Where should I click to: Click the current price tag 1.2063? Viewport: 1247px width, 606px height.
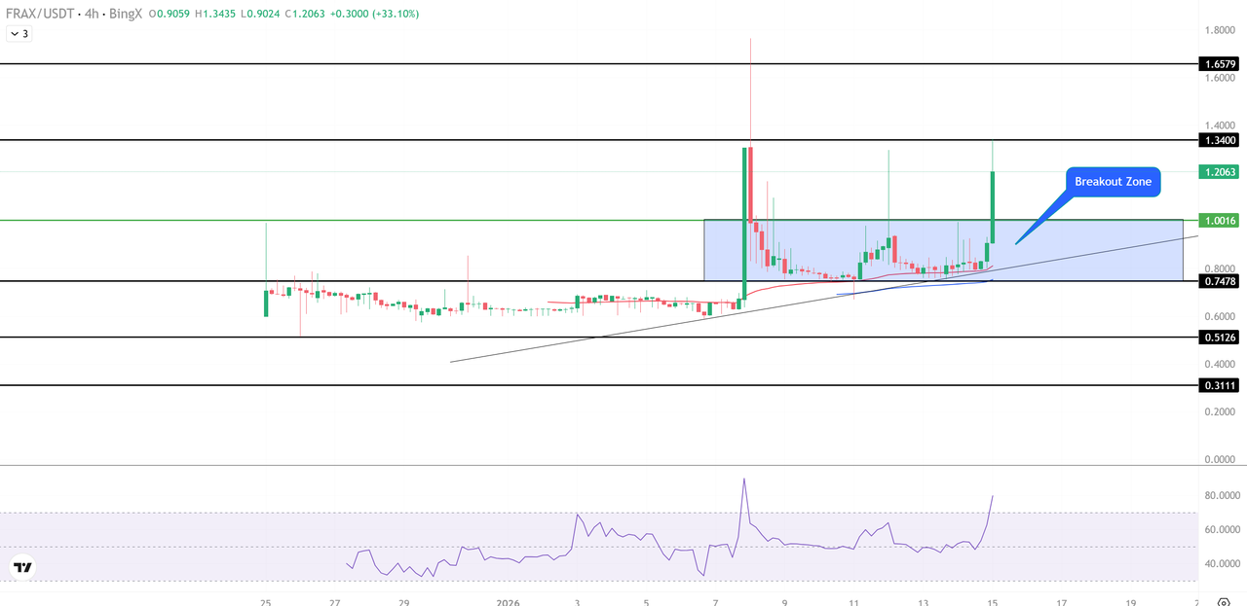(x=1219, y=171)
